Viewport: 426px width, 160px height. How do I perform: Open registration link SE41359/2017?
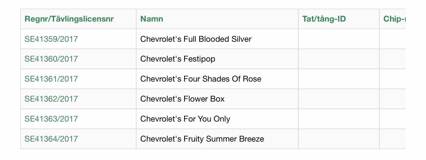[51, 39]
